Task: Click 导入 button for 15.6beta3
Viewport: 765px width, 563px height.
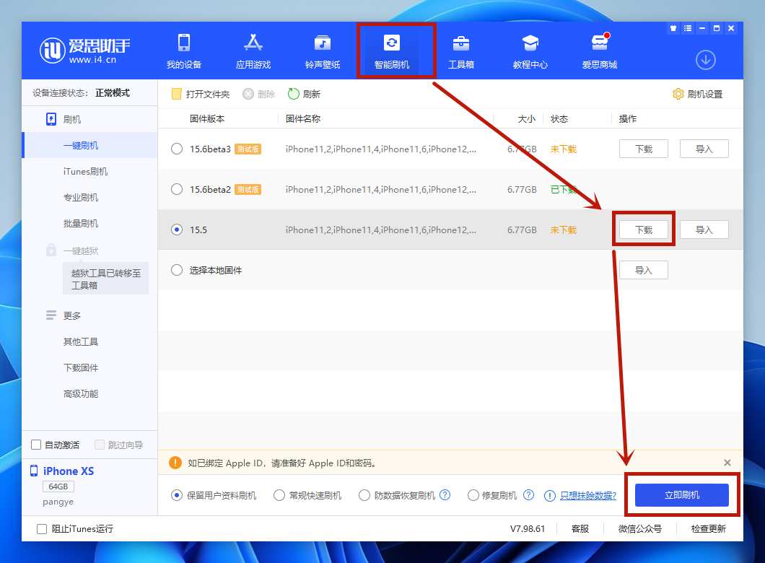Action: (x=704, y=149)
